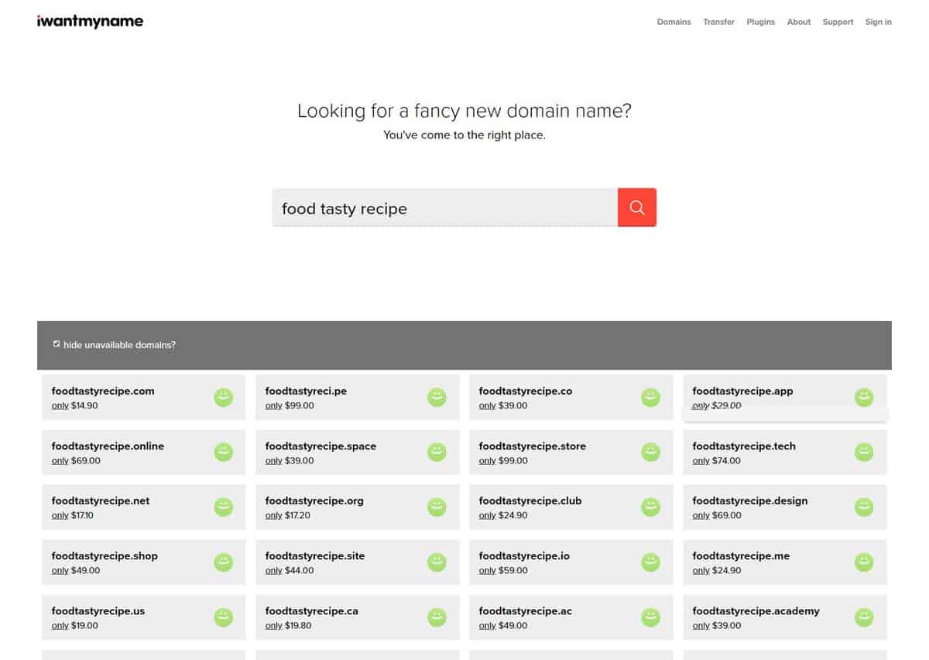Go to the Transfer page

(x=718, y=22)
